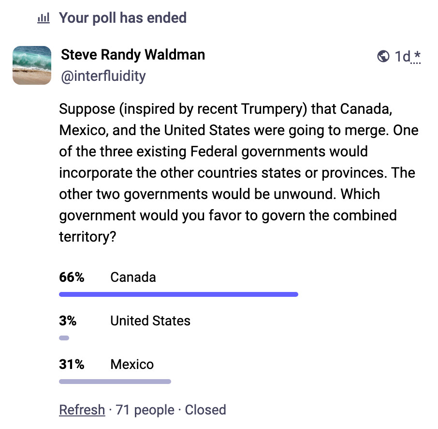The image size is (438, 429).
Task: Select the Canada poll option label
Action: 133,277
